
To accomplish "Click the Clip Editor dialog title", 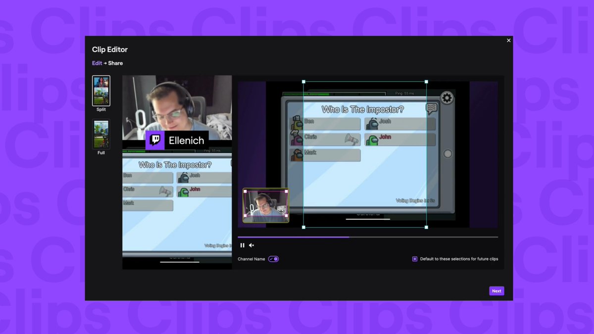I will click(x=110, y=49).
